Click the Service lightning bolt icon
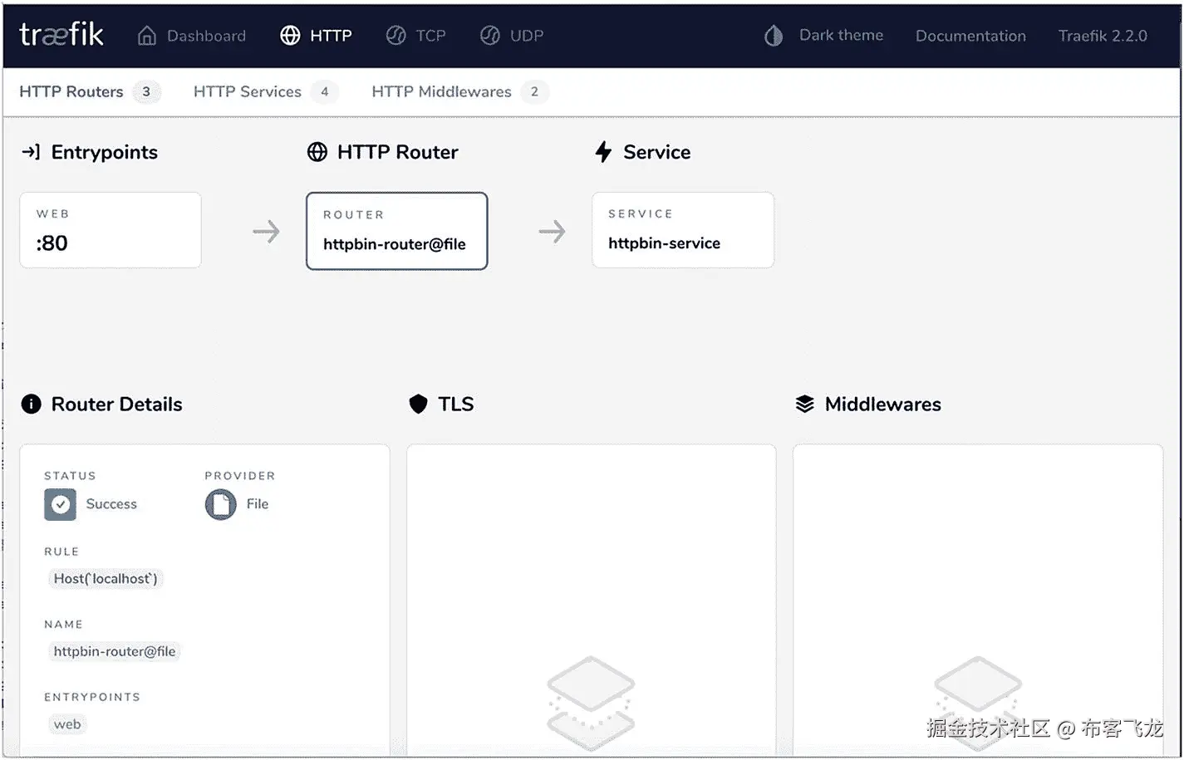Image resolution: width=1184 pixels, height=760 pixels. [604, 152]
